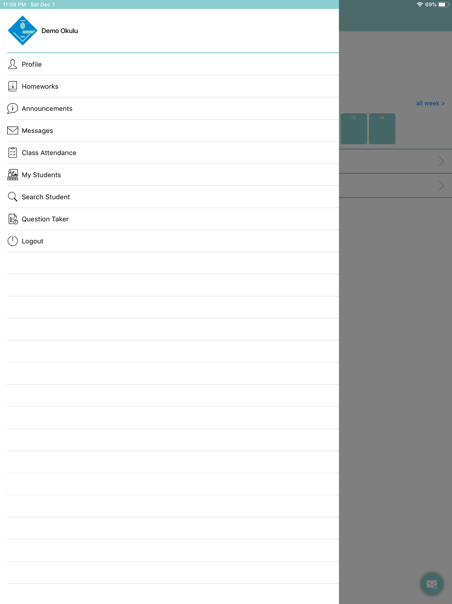Open the all week link

[x=430, y=103]
